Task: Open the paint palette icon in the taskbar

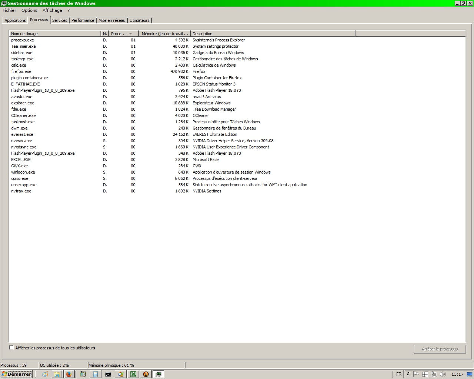Action: 45,374
